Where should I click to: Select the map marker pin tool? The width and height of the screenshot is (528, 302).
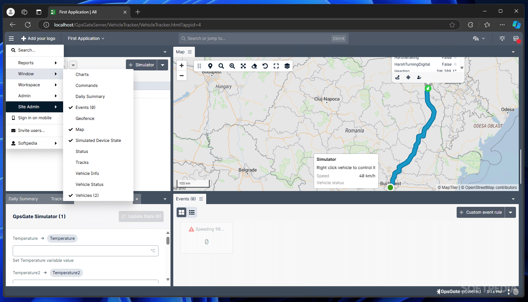click(210, 66)
